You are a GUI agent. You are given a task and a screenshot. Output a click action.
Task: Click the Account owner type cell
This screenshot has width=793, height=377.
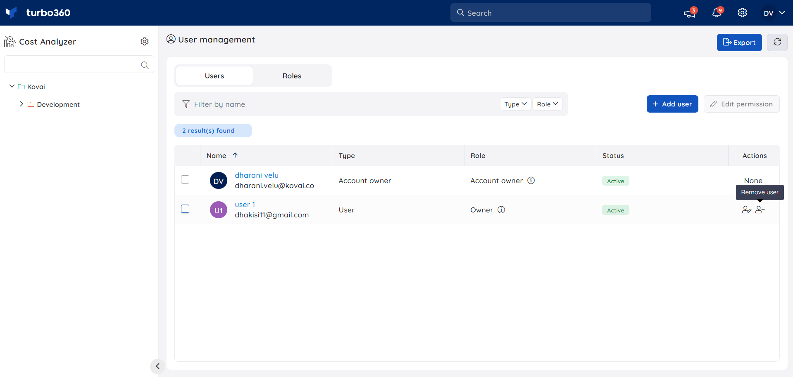(x=364, y=181)
